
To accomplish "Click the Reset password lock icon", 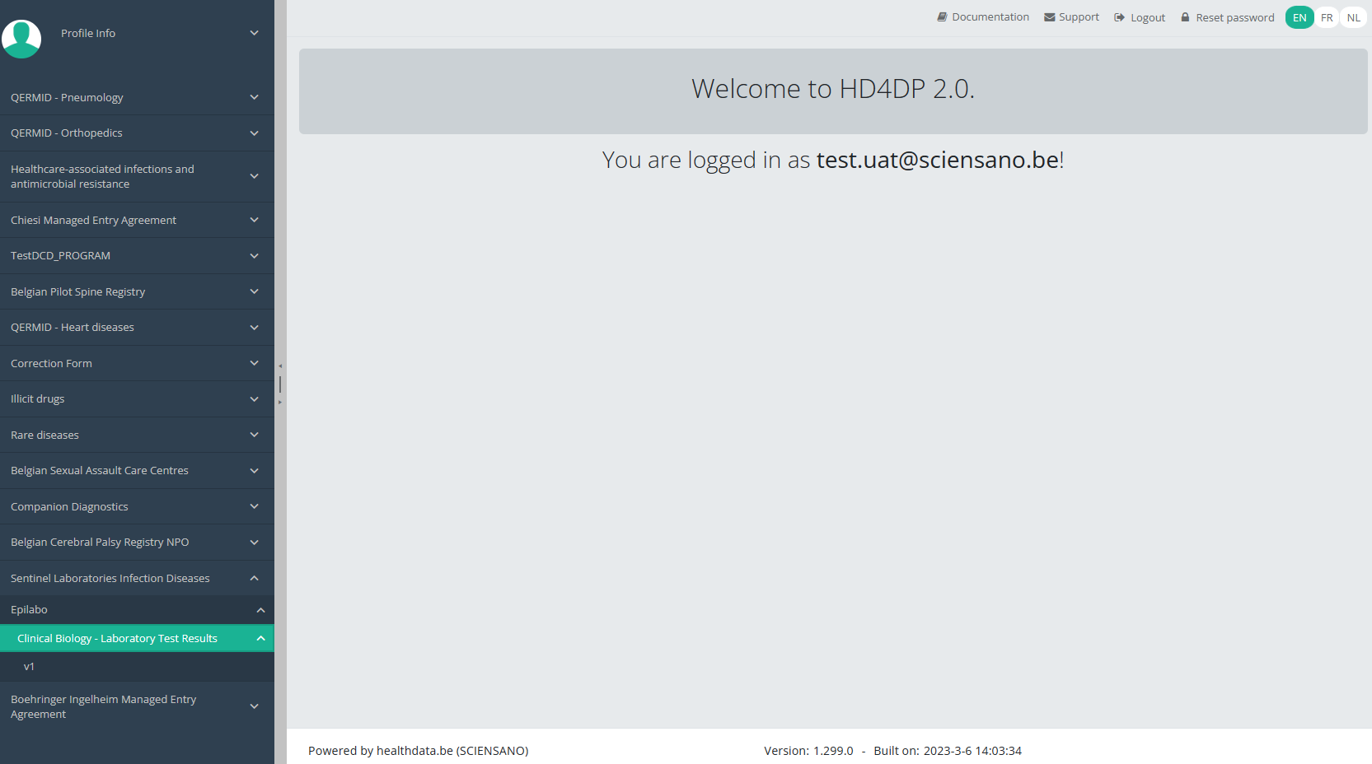I will (x=1185, y=17).
